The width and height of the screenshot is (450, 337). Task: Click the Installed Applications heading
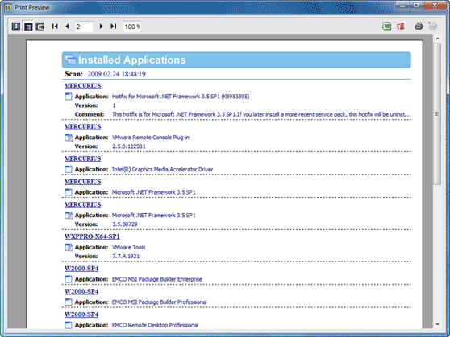(x=132, y=60)
